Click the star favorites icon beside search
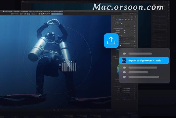This screenshot has height=118, width=176. pyautogui.click(x=132, y=17)
